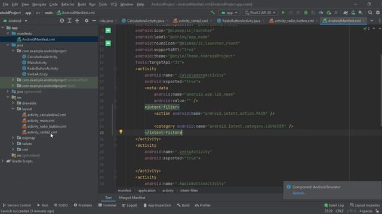Image resolution: width=382 pixels, height=214 pixels.
Task: Collapse the manifests folder
Action: tap(8, 33)
